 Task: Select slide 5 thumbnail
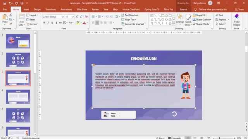[18, 115]
